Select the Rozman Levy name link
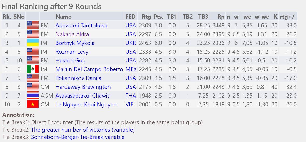306x142 pixels. point(72,52)
